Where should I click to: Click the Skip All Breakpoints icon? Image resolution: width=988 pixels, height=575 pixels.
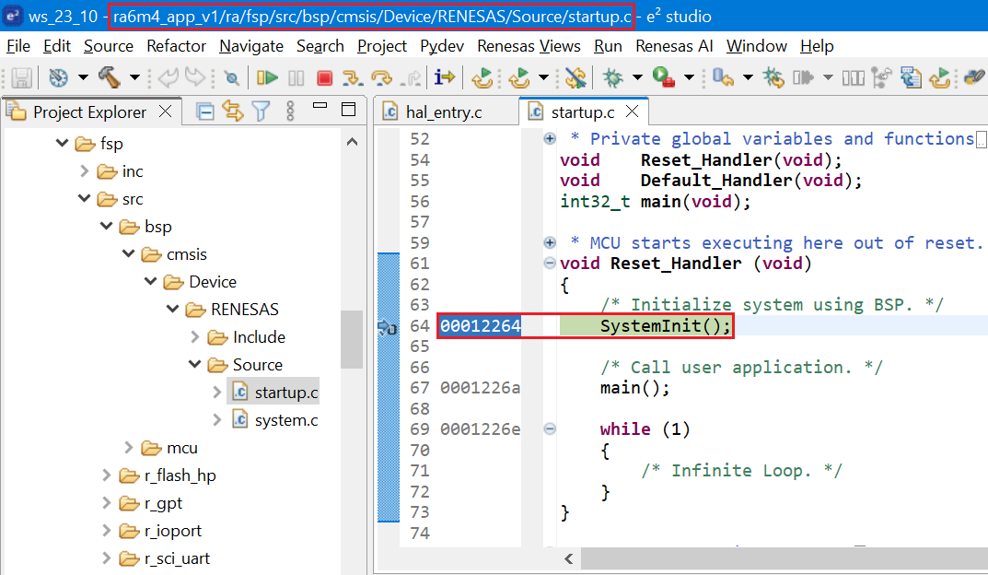point(231,78)
